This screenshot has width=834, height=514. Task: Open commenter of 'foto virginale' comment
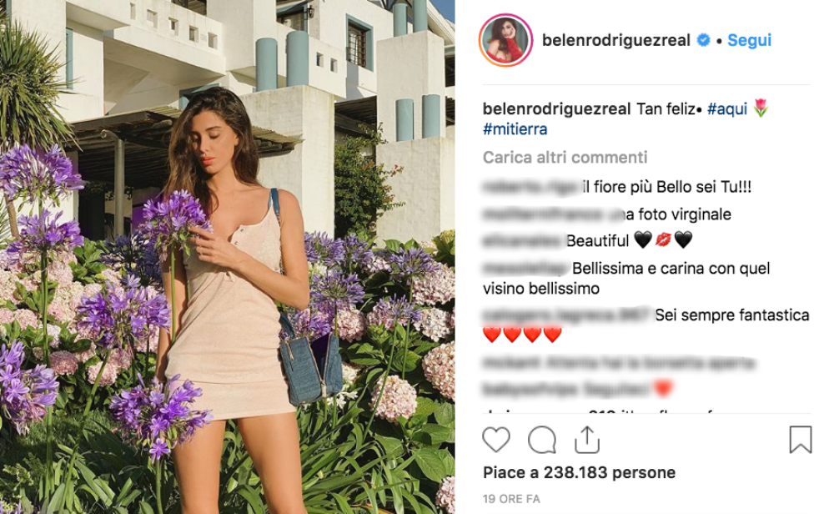point(545,214)
